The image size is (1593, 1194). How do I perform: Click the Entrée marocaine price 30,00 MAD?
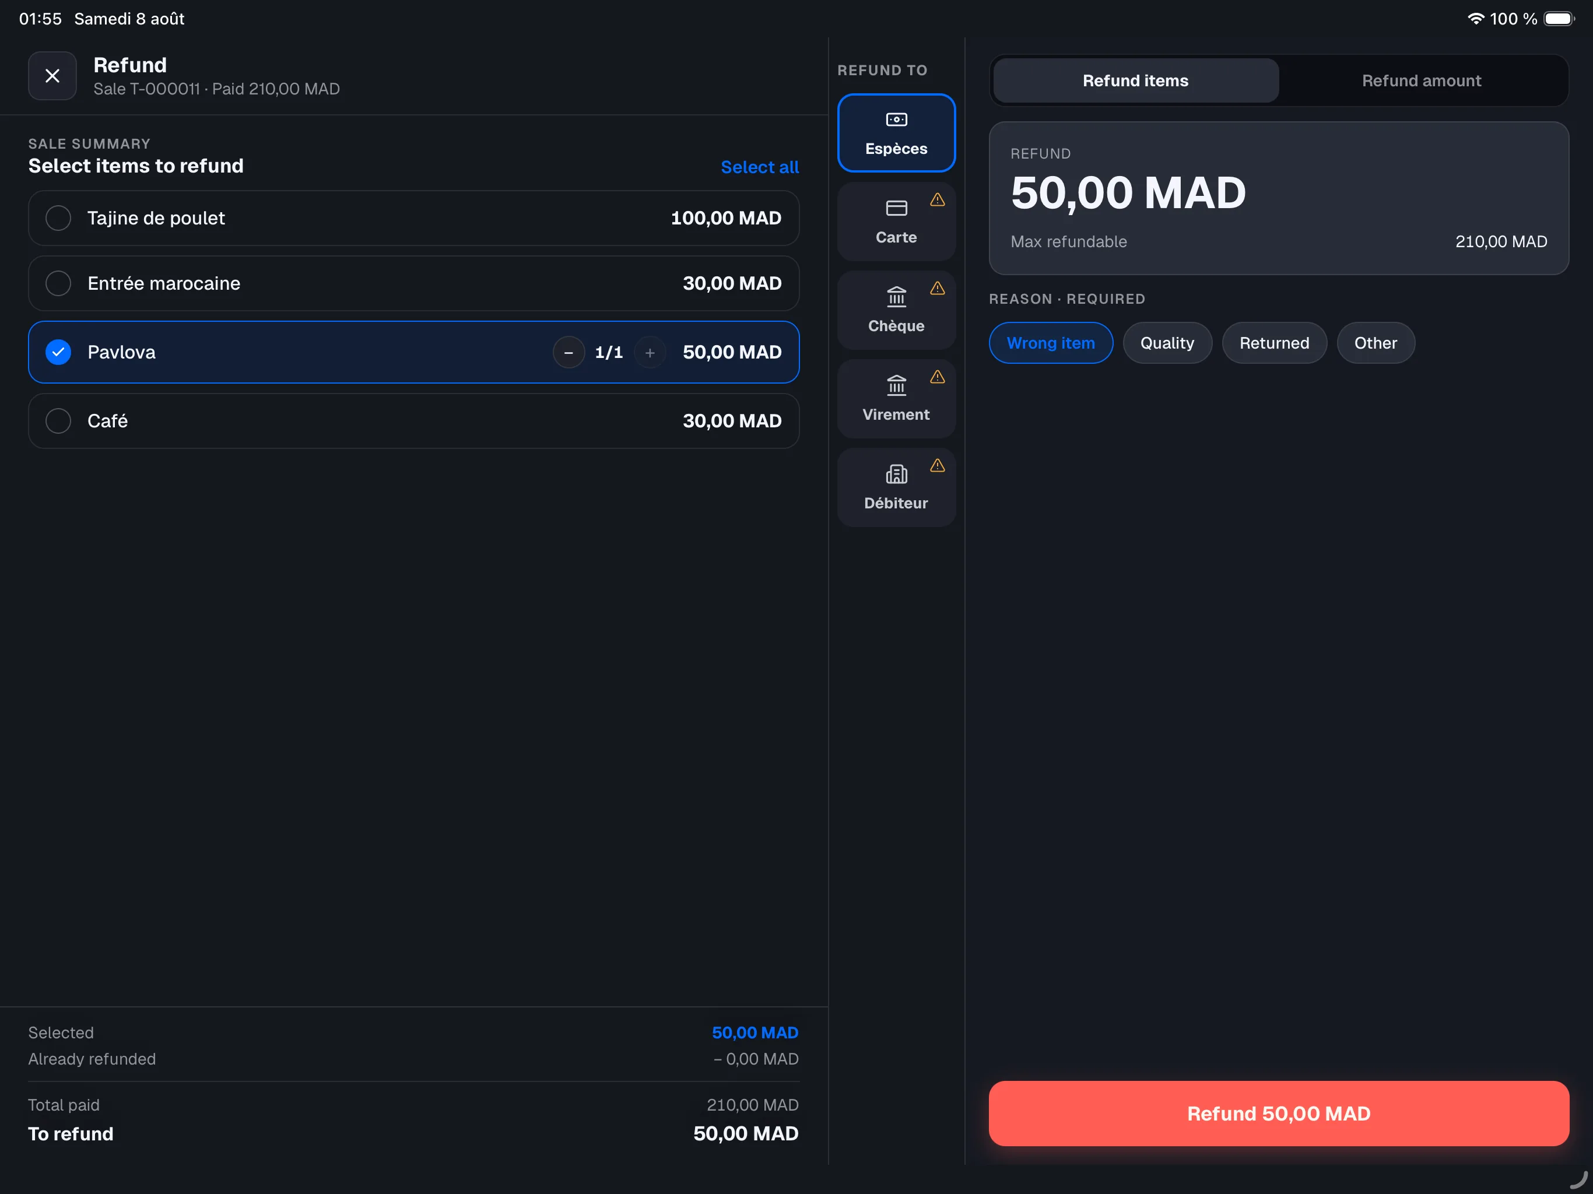732,284
